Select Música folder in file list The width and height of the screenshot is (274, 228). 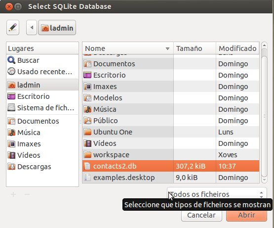[x=171, y=109]
